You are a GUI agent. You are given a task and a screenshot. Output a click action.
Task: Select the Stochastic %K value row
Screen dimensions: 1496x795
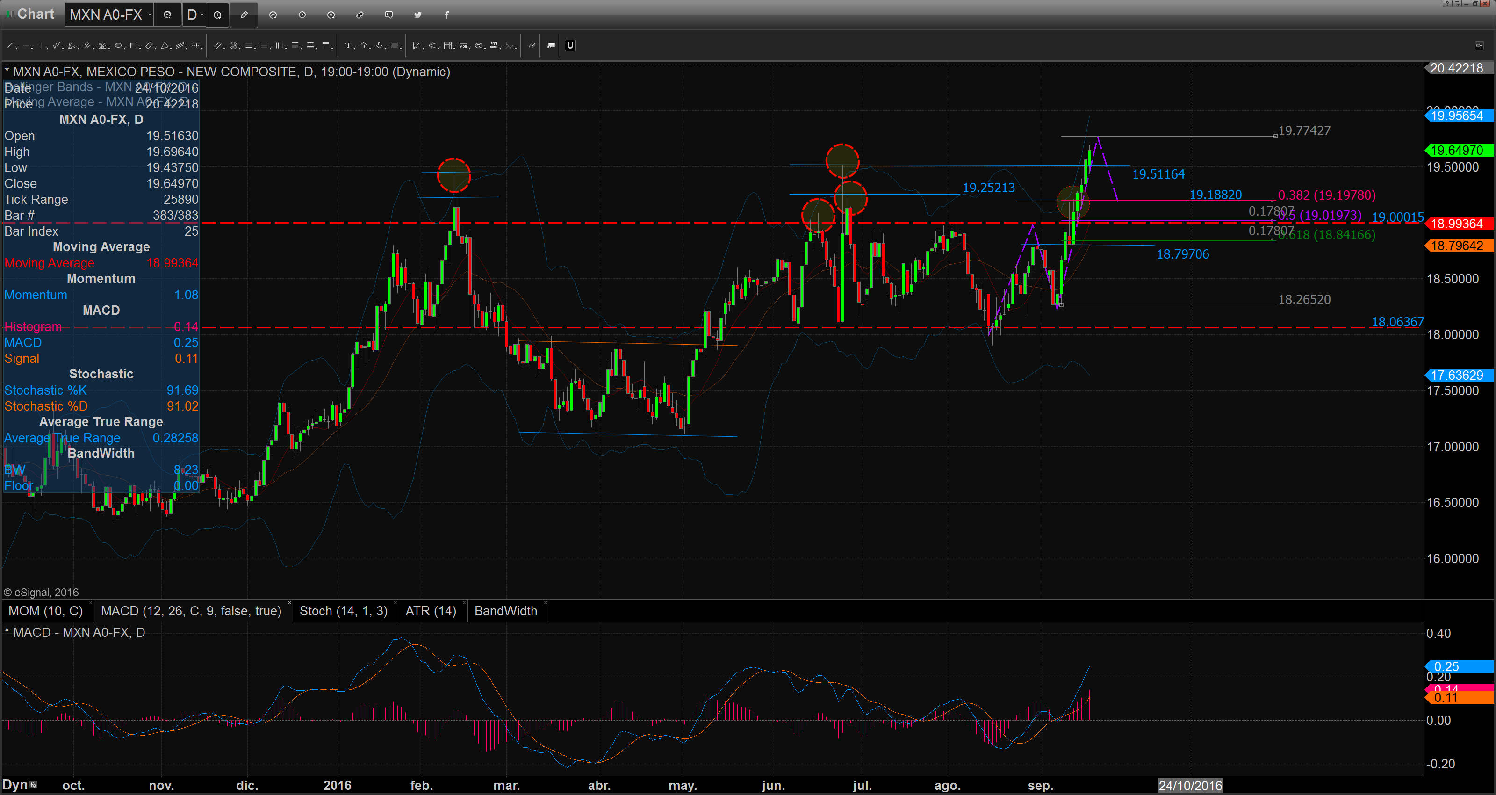click(101, 390)
